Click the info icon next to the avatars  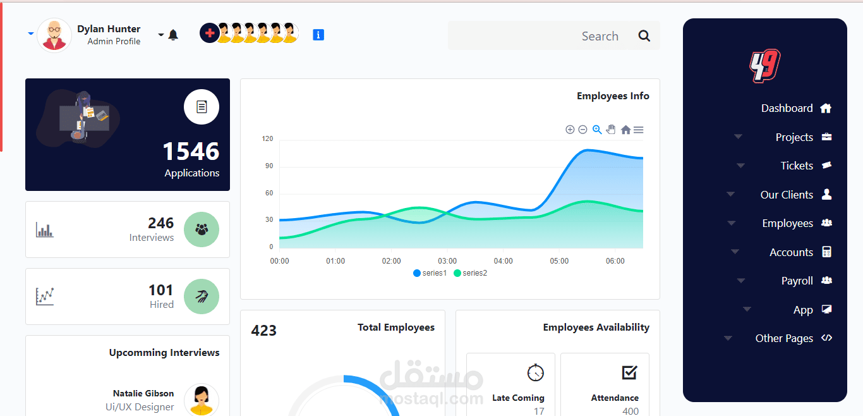(x=318, y=35)
